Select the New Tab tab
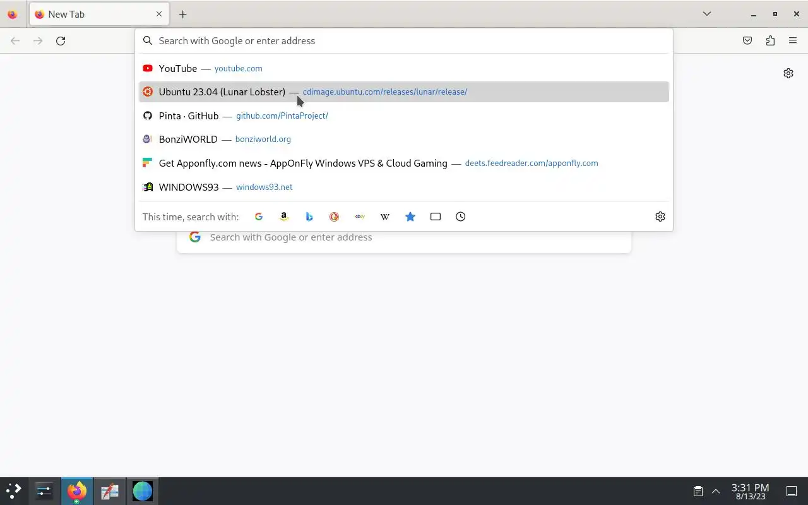Screen dimensions: 808x505 click(98, 14)
